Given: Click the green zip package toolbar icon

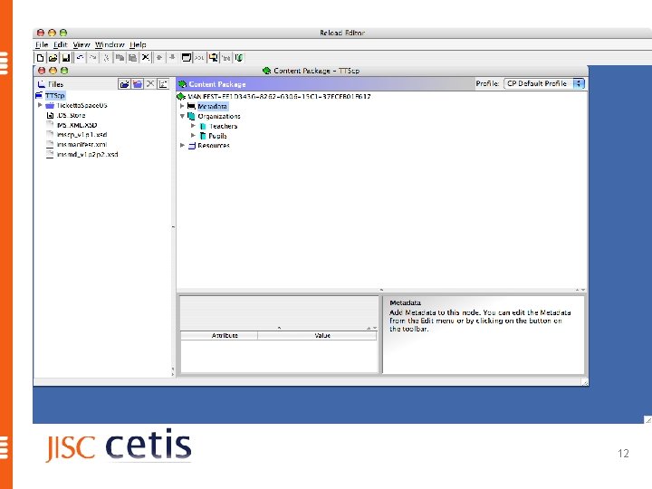Looking at the screenshot, I should [239, 58].
